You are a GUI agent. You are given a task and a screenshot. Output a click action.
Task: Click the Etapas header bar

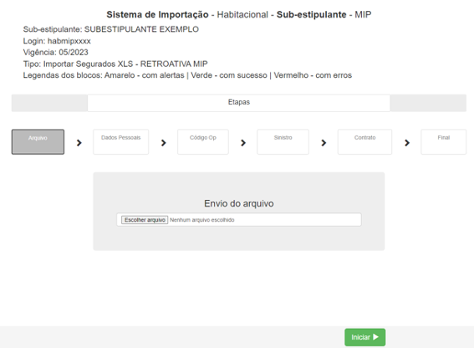click(239, 103)
